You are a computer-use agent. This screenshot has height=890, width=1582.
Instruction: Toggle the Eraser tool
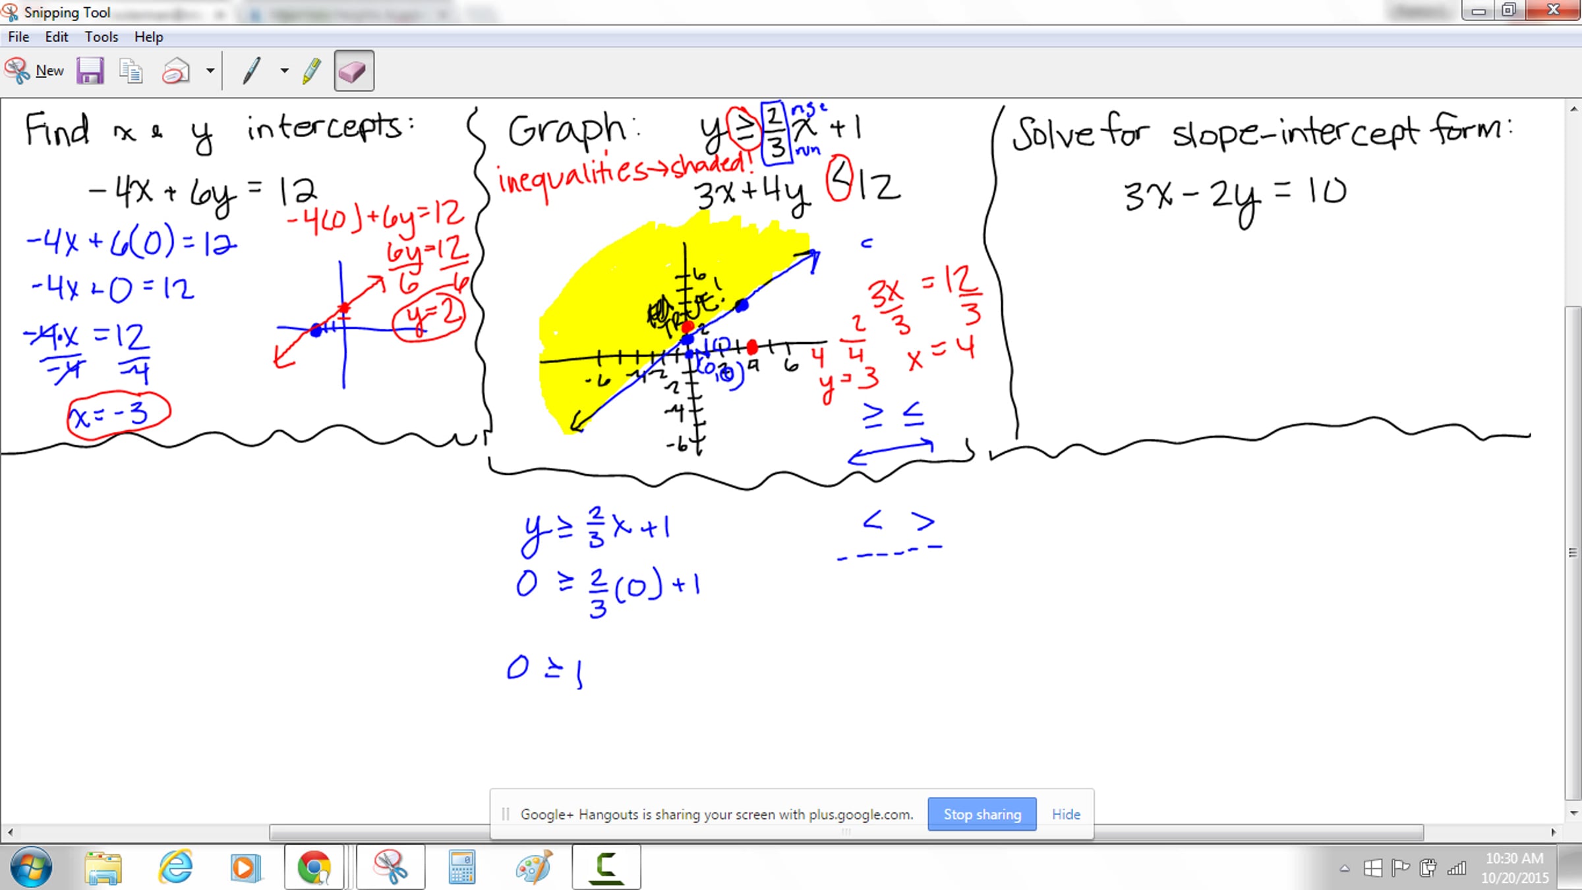(353, 70)
